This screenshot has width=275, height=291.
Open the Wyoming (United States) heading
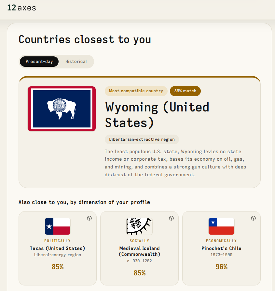(x=157, y=115)
